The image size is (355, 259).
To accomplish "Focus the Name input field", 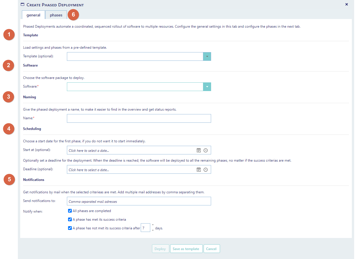I will click(x=139, y=118).
